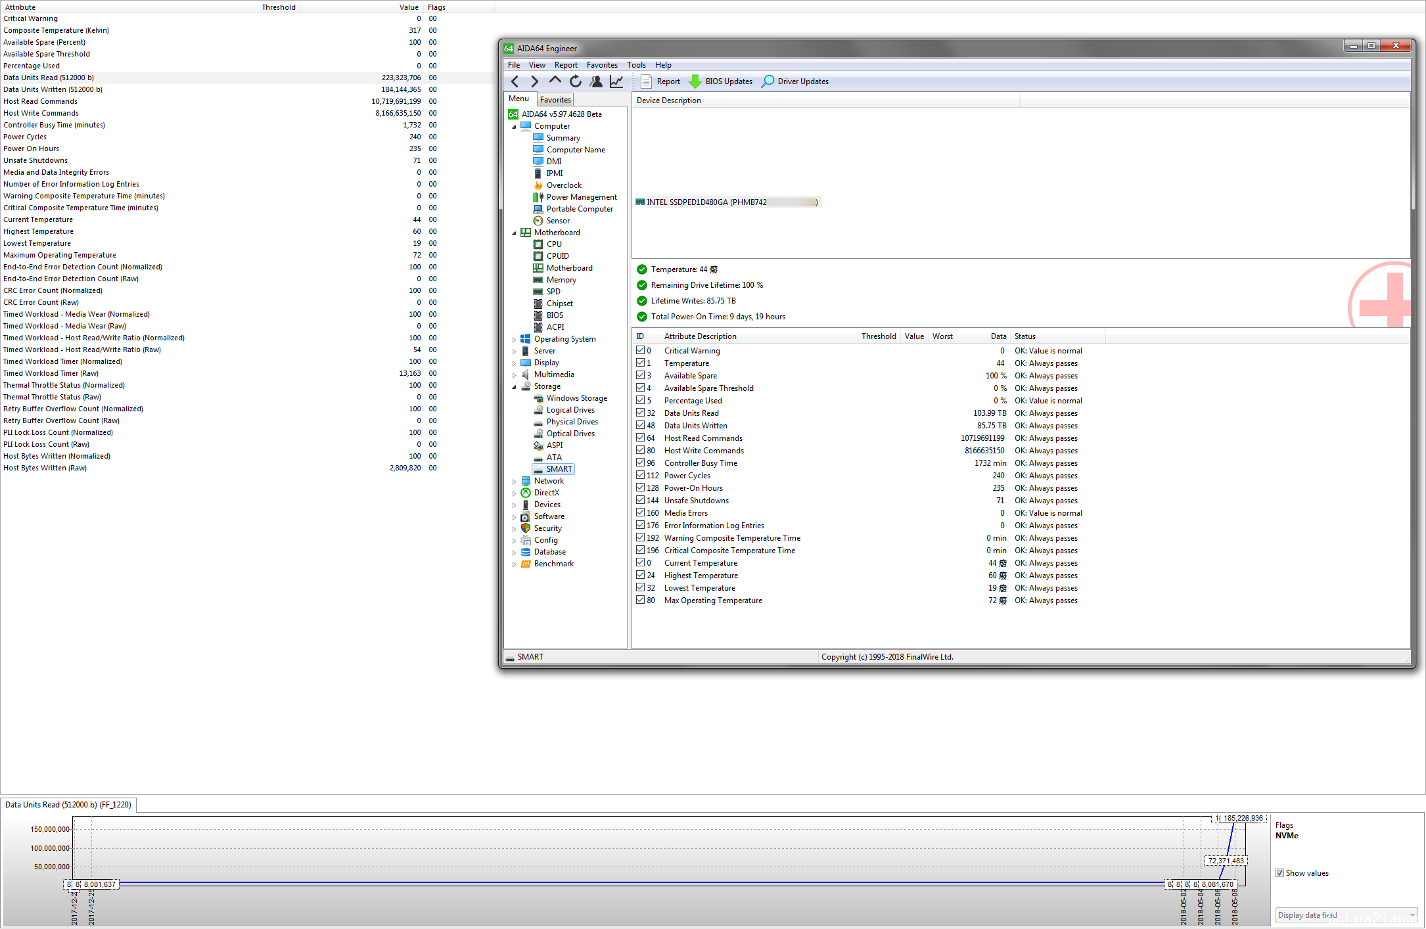Expand the Network tree node
Screen dimensions: 1426x929
[514, 482]
